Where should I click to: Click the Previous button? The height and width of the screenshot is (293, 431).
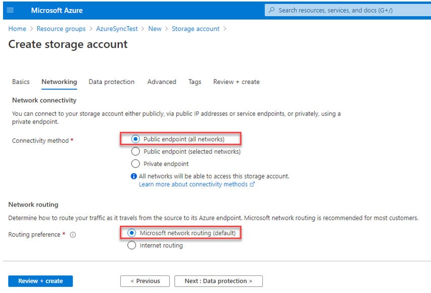point(145,281)
